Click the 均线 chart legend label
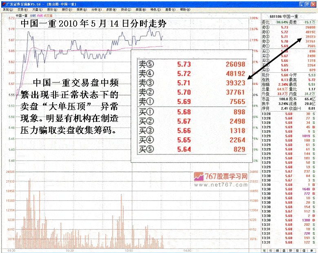Image resolution: width=318 pixels, height=253 pixels. click(x=40, y=16)
